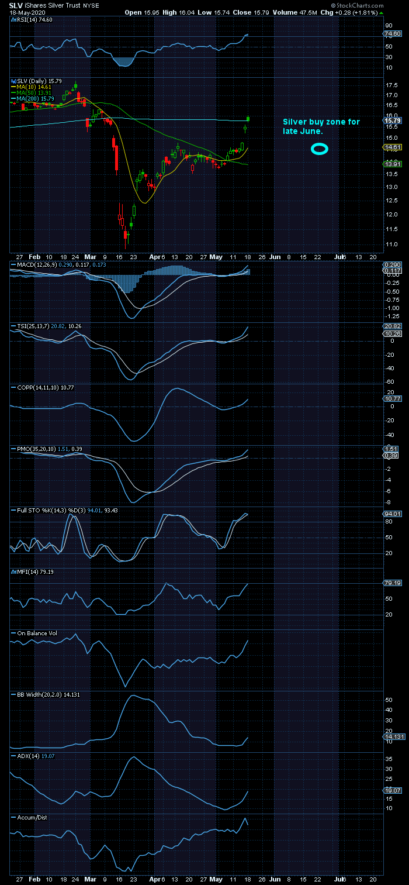Click the 94.01 stochastic value tag
Viewport: 409px width, 885px height.
[x=392, y=514]
